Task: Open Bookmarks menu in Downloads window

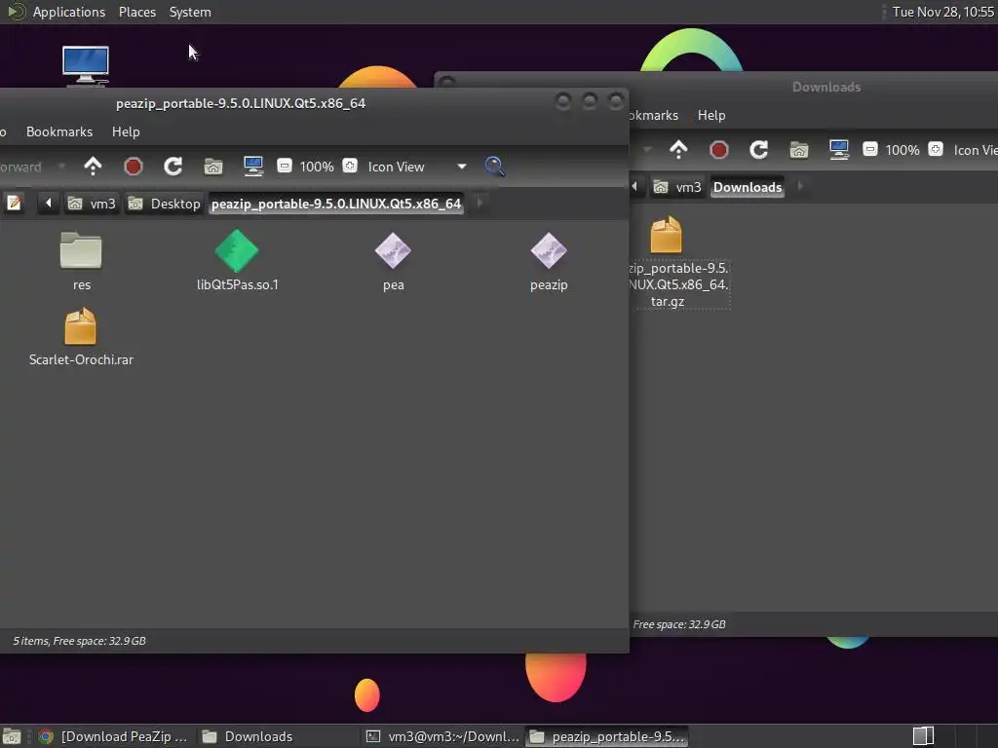Action: pos(653,115)
